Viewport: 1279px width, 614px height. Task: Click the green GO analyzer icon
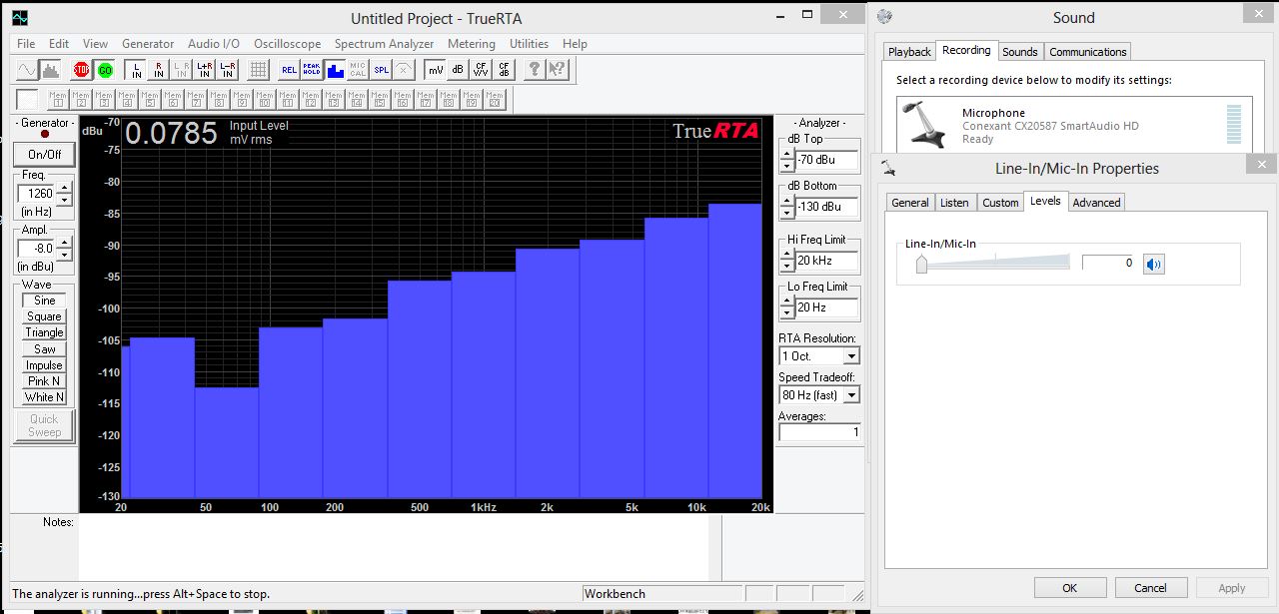(x=105, y=70)
